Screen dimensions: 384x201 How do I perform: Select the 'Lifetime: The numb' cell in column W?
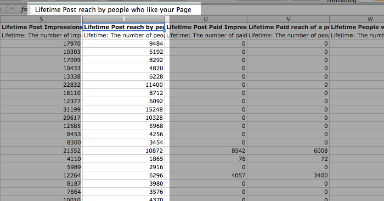(x=357, y=35)
